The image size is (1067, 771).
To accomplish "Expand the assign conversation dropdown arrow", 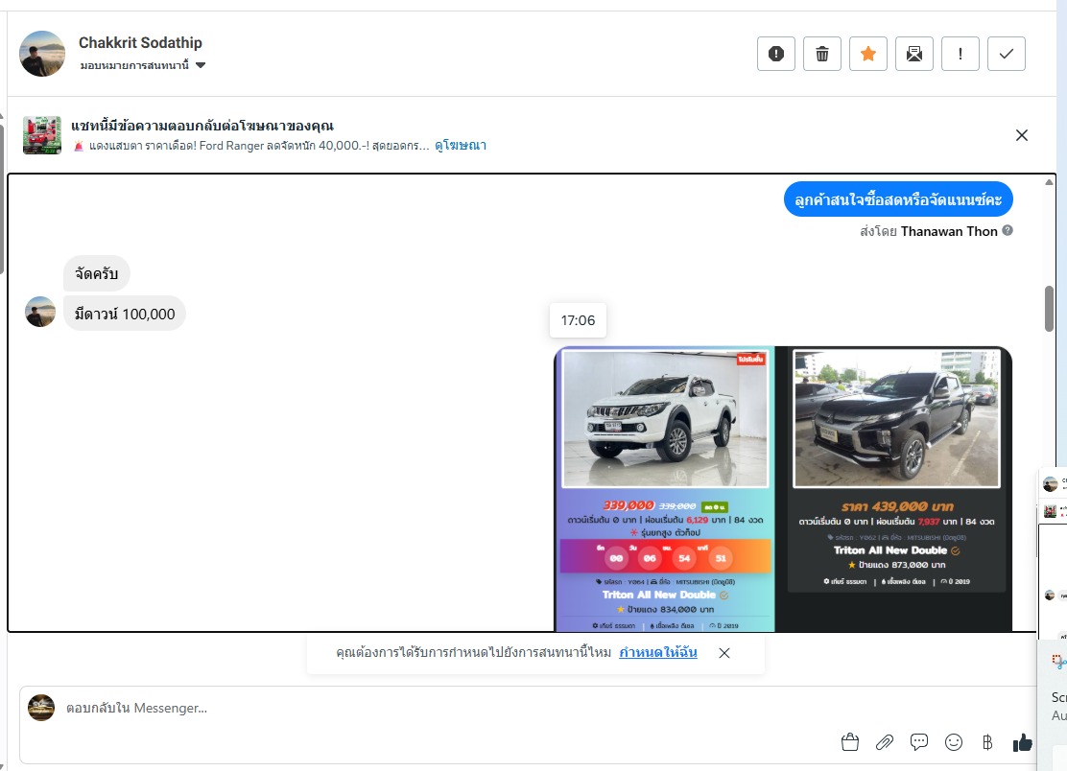I will 200,65.
